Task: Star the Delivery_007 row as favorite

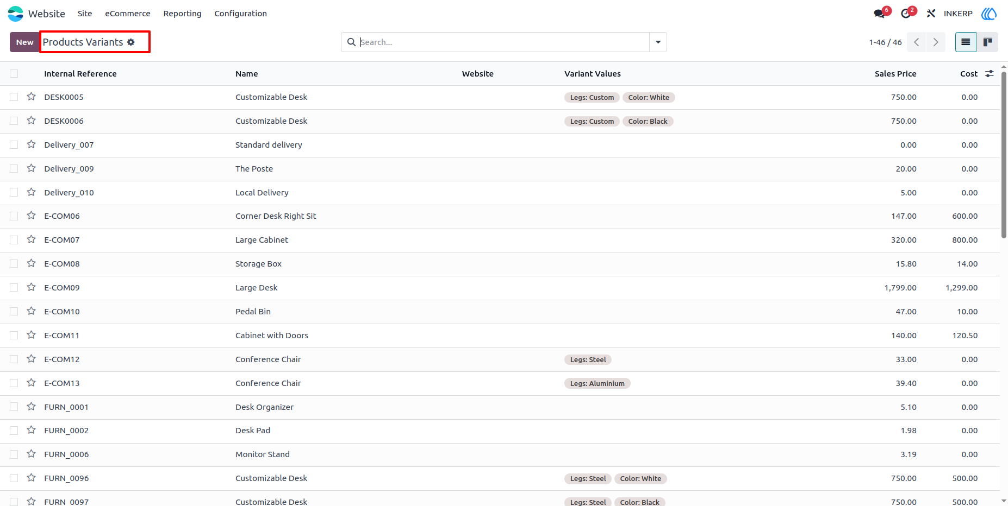Action: [x=32, y=144]
